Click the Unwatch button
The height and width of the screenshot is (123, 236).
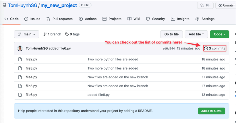tap(226, 5)
